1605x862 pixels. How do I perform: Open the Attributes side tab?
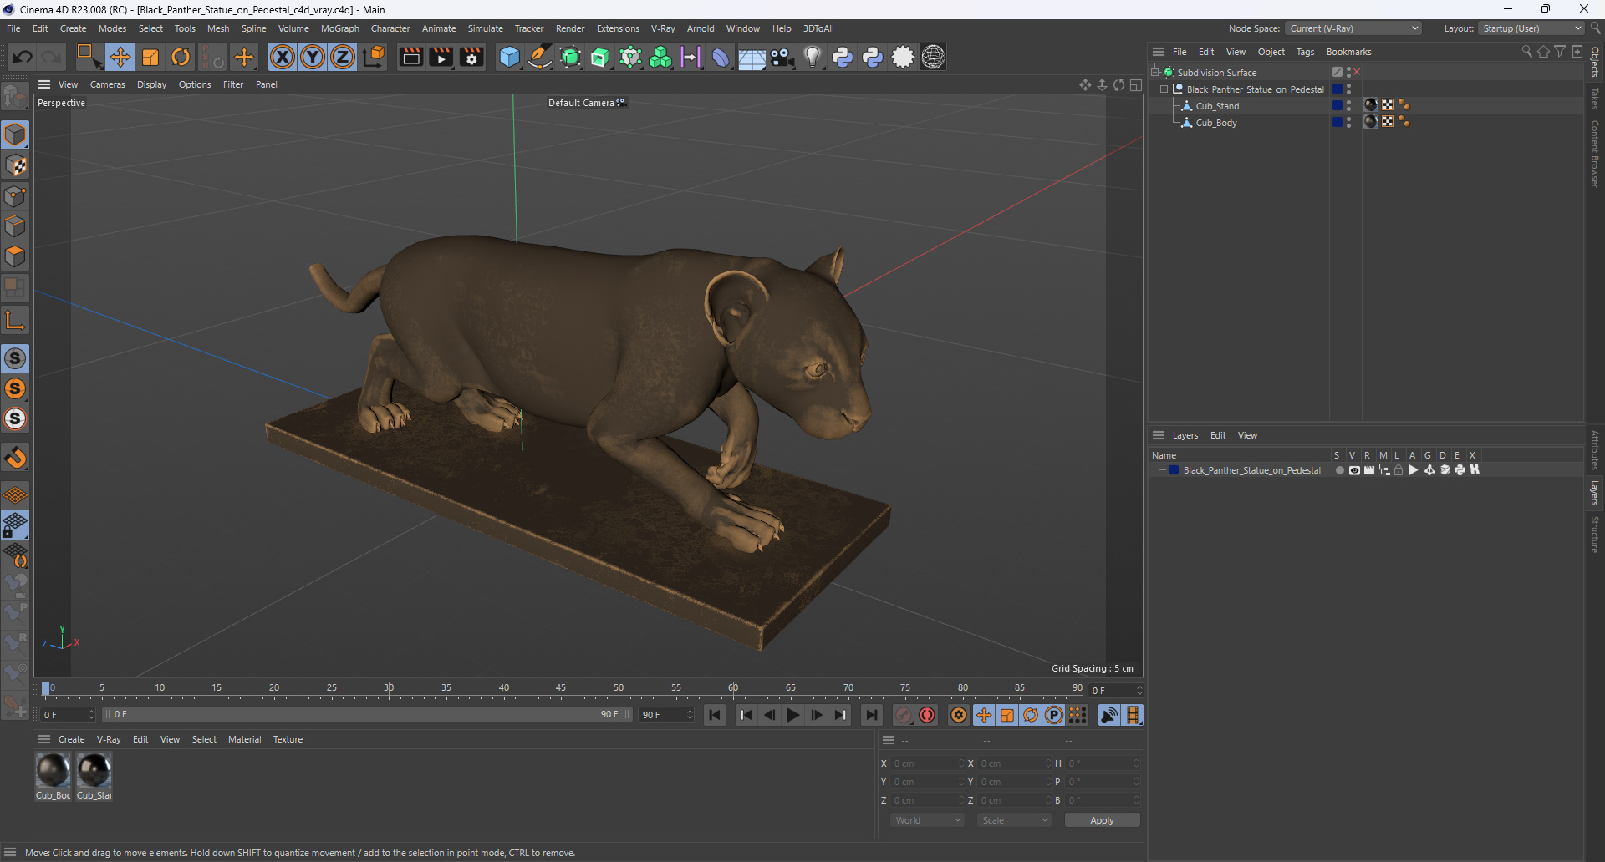pyautogui.click(x=1595, y=450)
